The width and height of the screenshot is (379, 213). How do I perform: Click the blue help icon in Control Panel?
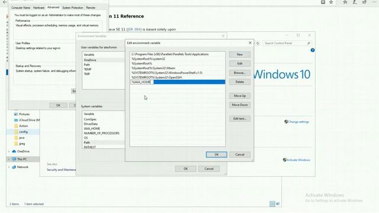313,50
